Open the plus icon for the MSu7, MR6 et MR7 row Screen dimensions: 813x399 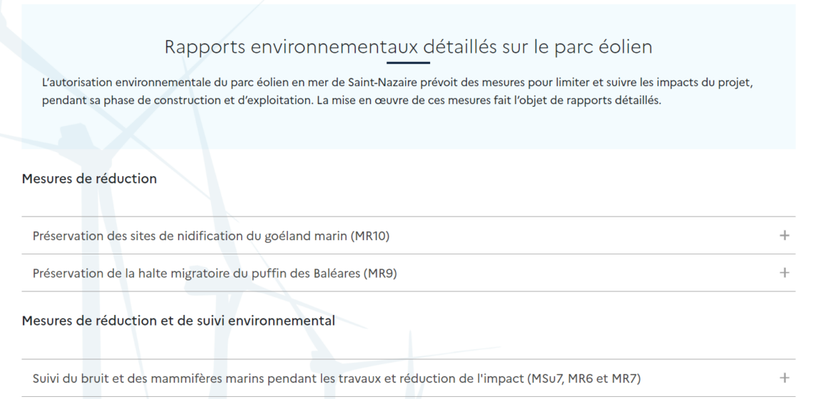tap(784, 378)
